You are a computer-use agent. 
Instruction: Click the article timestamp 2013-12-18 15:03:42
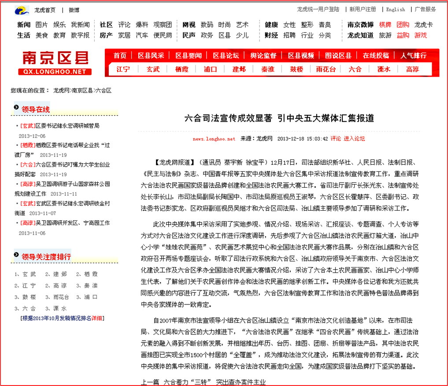coord(303,139)
